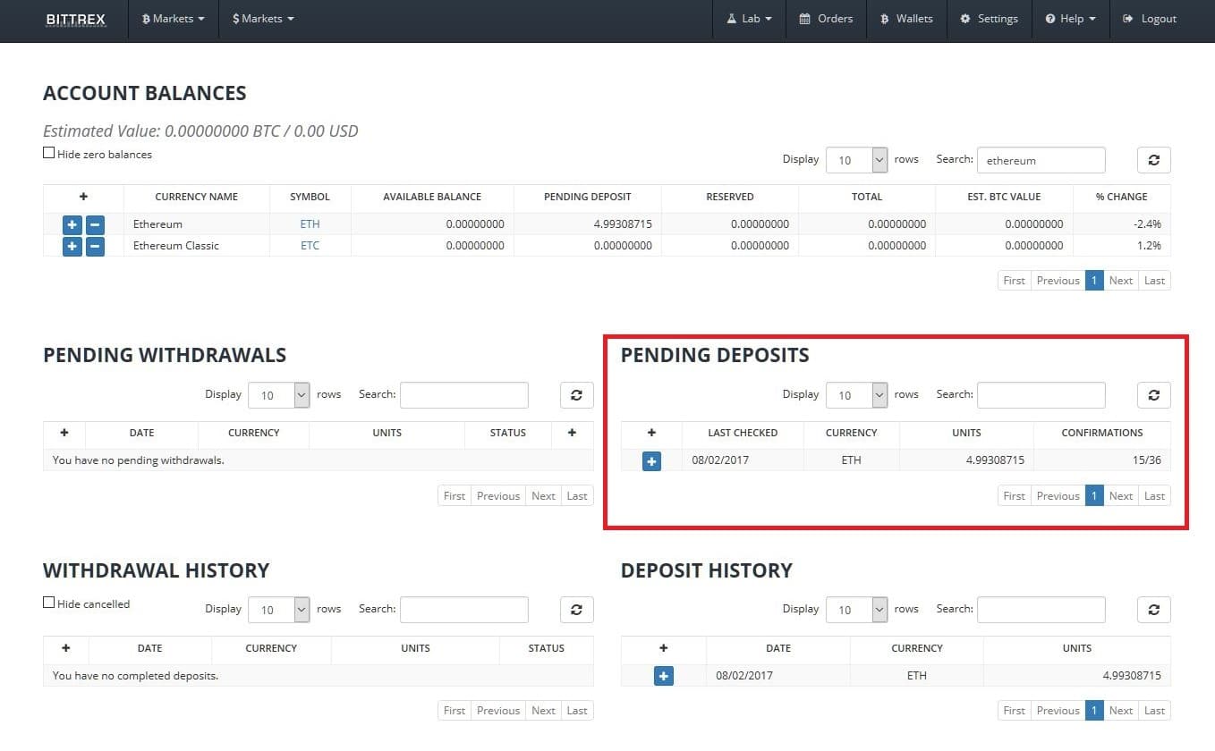Check Hide cancelled in Withdrawal History
This screenshot has width=1215, height=751.
tap(48, 603)
